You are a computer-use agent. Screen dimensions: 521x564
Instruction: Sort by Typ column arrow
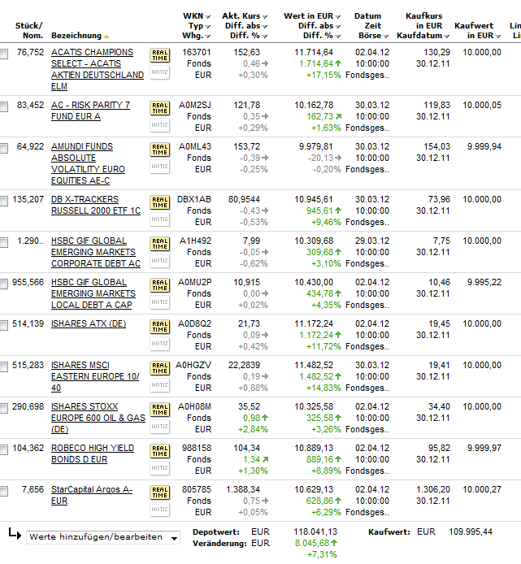[x=207, y=27]
